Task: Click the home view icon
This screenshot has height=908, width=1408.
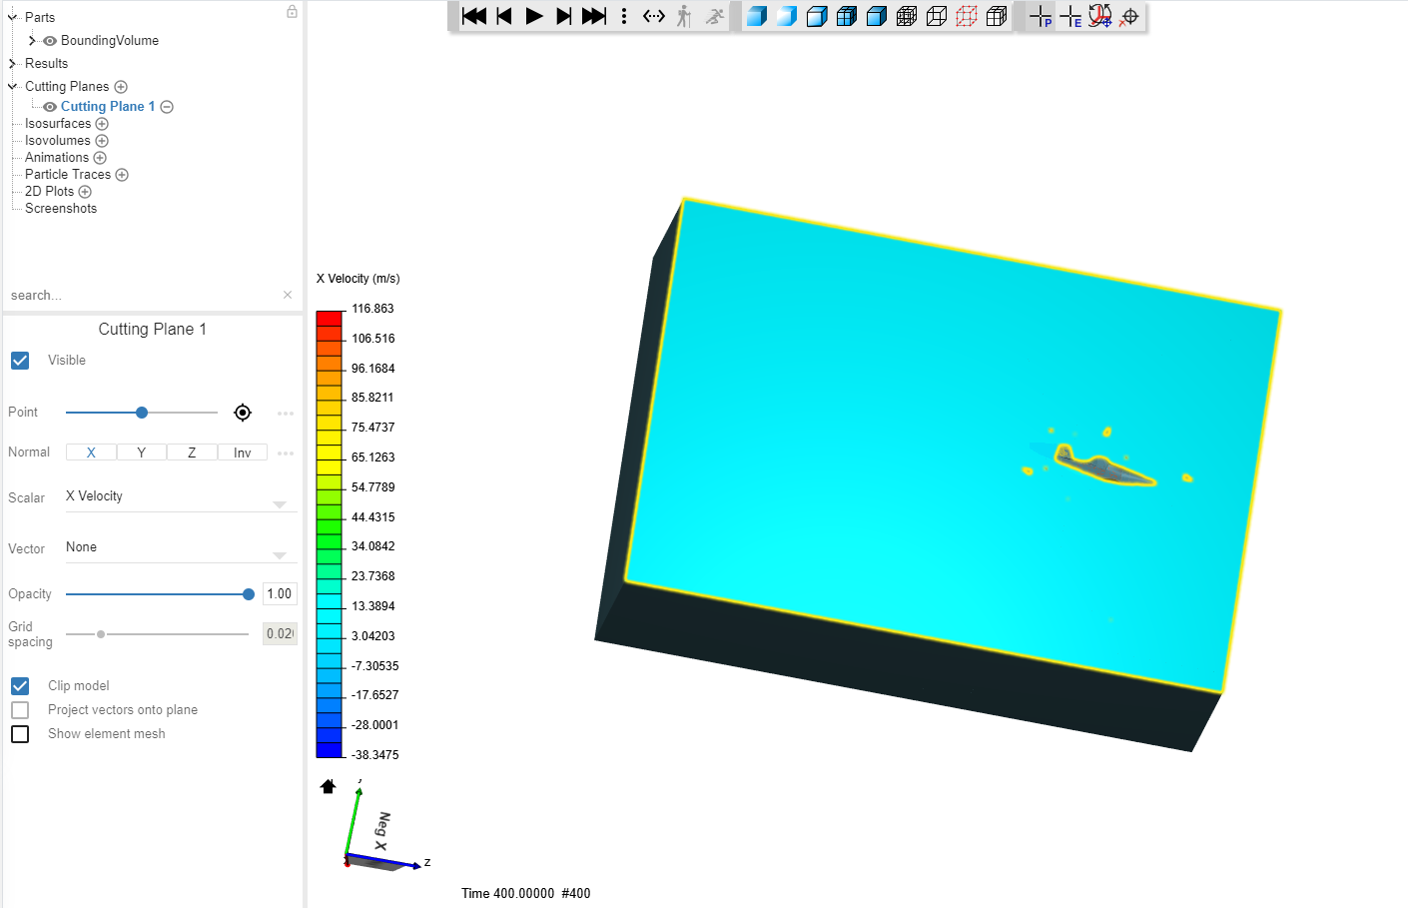Action: click(328, 786)
